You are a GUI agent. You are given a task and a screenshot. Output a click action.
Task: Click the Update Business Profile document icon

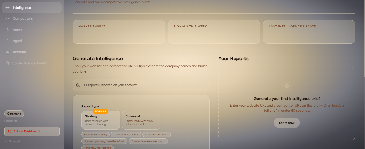[7, 63]
